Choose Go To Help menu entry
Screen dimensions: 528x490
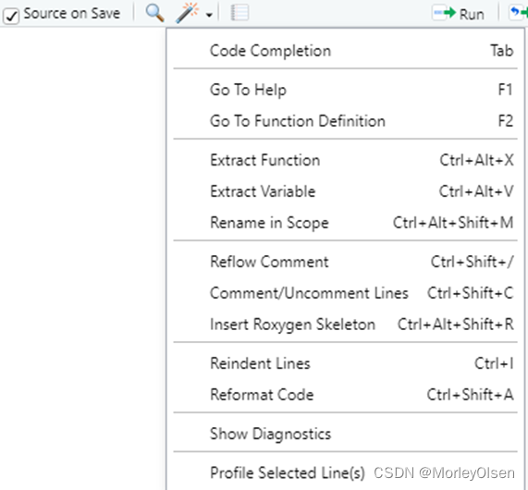(x=346, y=90)
